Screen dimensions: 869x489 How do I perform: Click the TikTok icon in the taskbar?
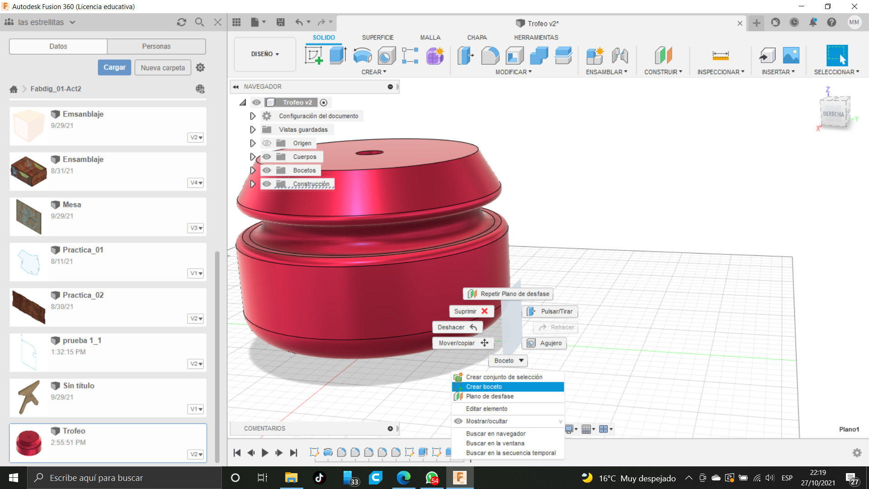pyautogui.click(x=319, y=478)
